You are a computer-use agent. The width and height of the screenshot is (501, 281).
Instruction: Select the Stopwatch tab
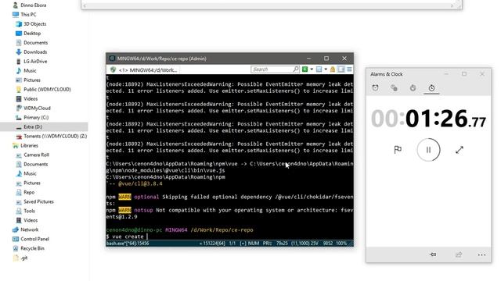(431, 87)
